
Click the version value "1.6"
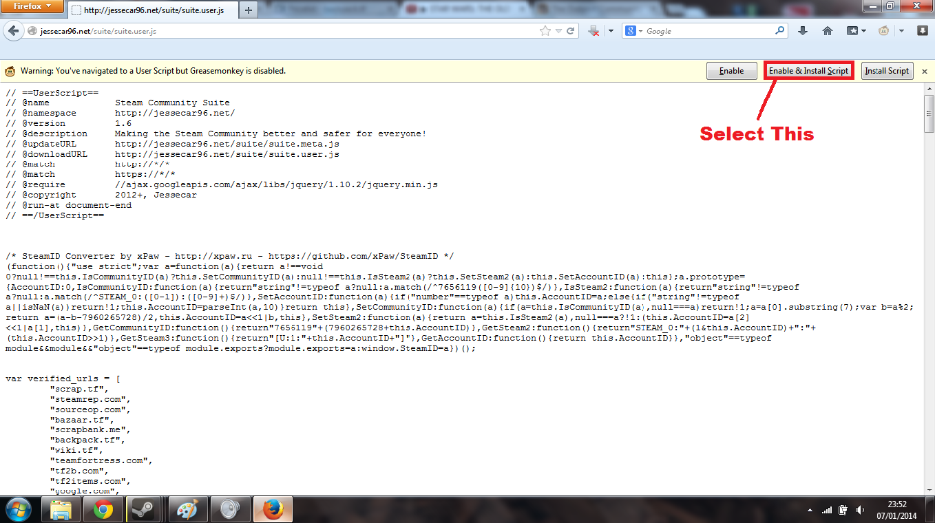coord(123,123)
